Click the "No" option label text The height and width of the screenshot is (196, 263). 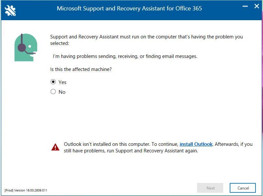[x=62, y=92]
